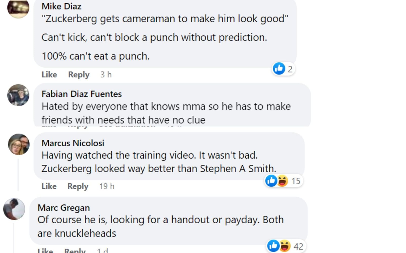
Task: Open Marcus Nicolosi's name link
Action: (73, 143)
